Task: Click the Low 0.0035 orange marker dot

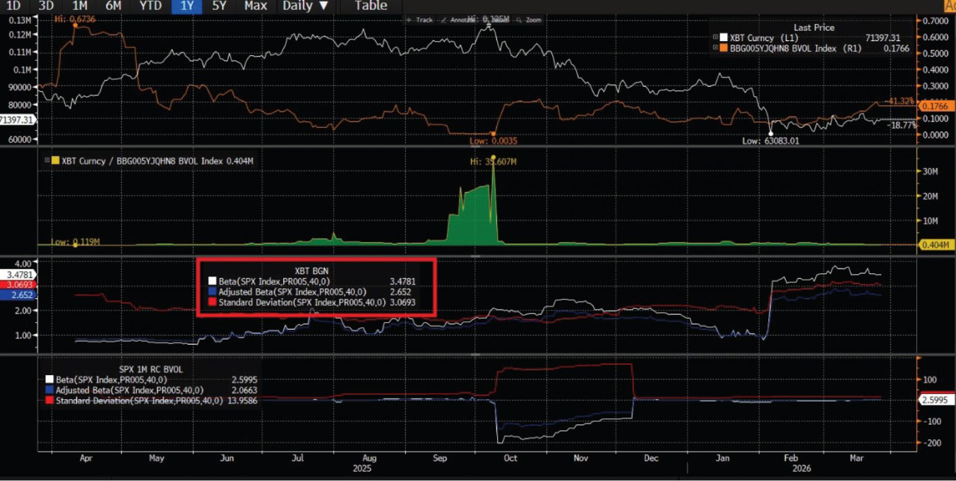Action: click(x=493, y=134)
